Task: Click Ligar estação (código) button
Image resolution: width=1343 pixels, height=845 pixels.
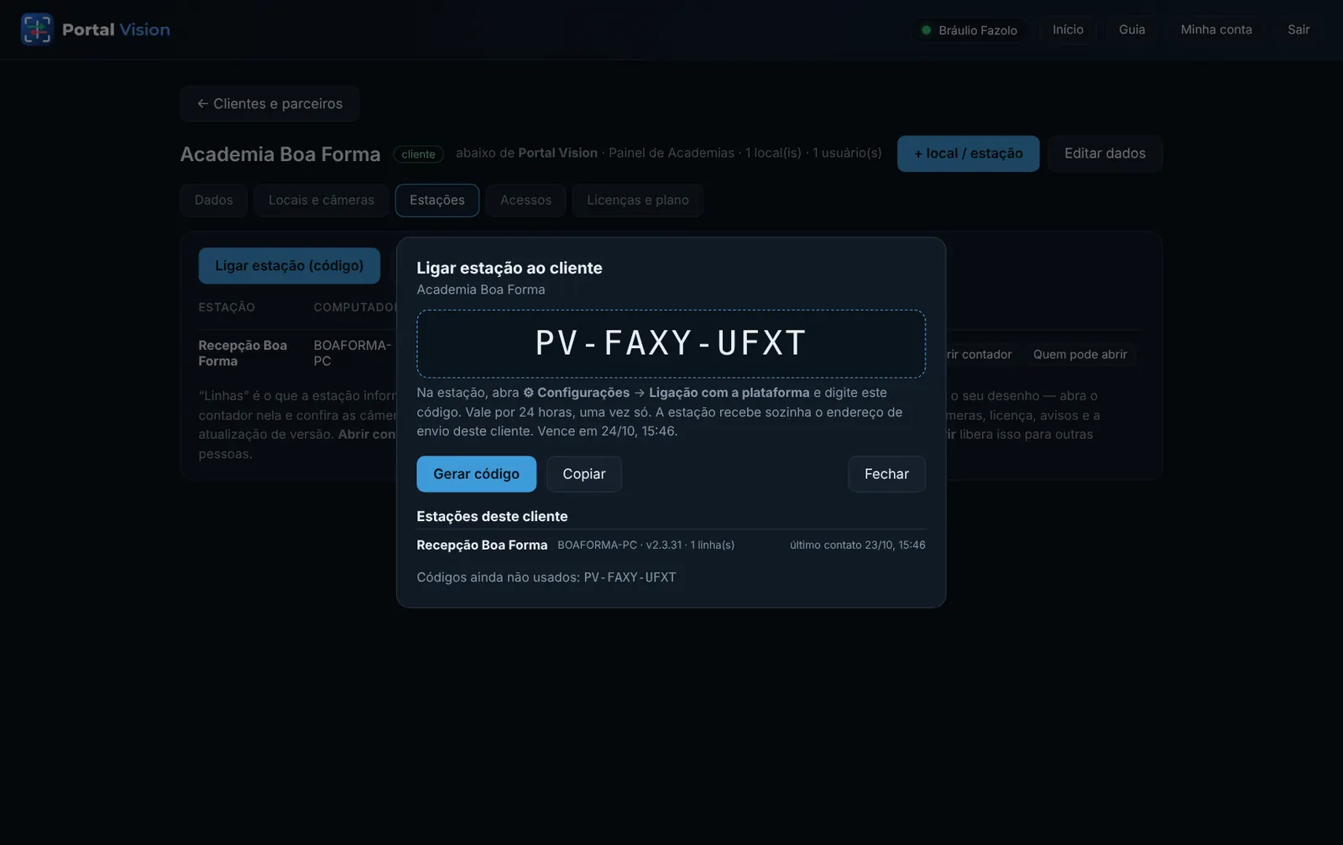Action: pos(289,265)
